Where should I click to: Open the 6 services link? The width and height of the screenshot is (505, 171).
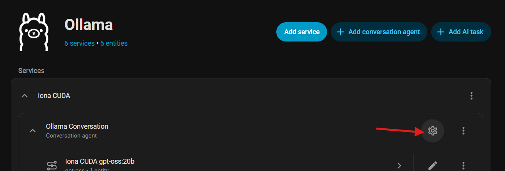(x=80, y=43)
